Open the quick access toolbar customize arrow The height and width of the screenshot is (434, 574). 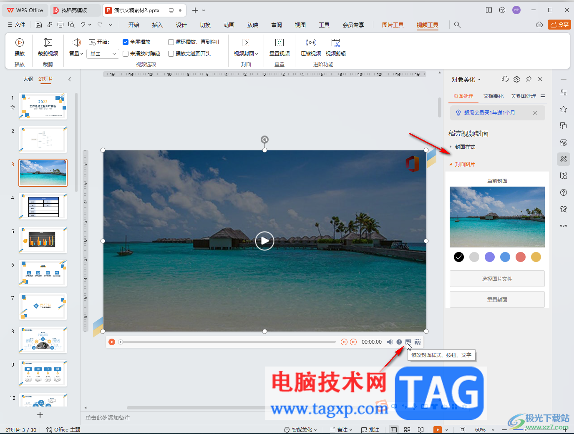pos(111,25)
